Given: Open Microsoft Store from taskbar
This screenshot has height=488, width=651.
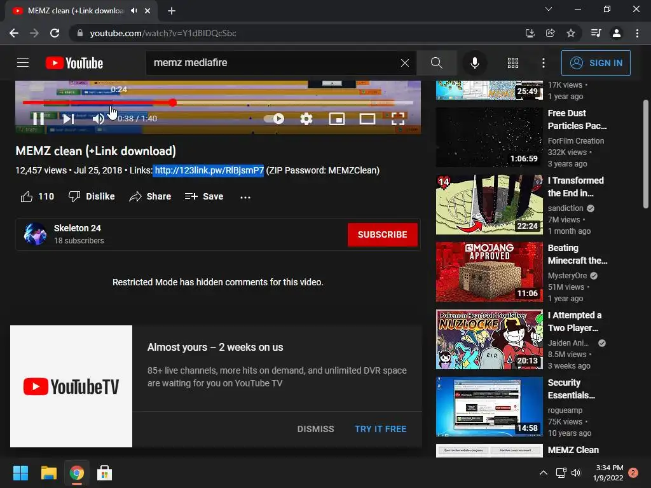Looking at the screenshot, I should [105, 473].
